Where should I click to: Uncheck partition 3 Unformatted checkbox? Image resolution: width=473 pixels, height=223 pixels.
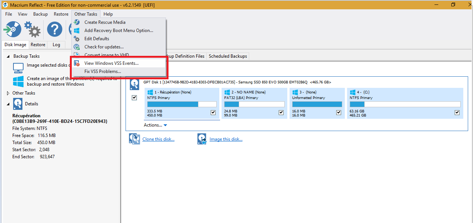(339, 112)
